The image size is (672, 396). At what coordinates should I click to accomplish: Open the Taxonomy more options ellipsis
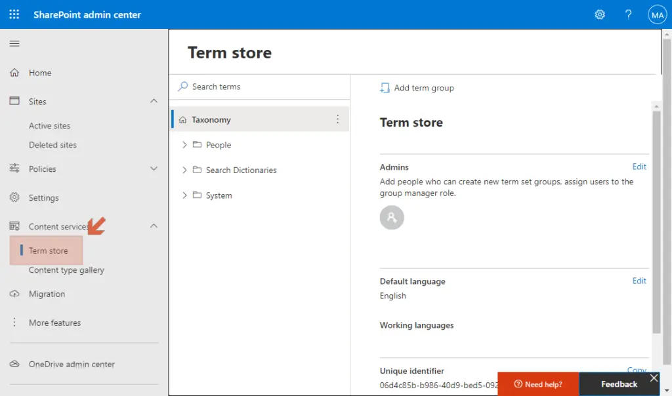click(338, 119)
